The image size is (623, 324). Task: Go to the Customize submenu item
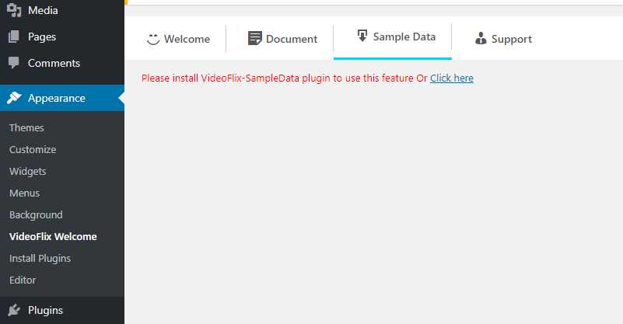(x=33, y=149)
